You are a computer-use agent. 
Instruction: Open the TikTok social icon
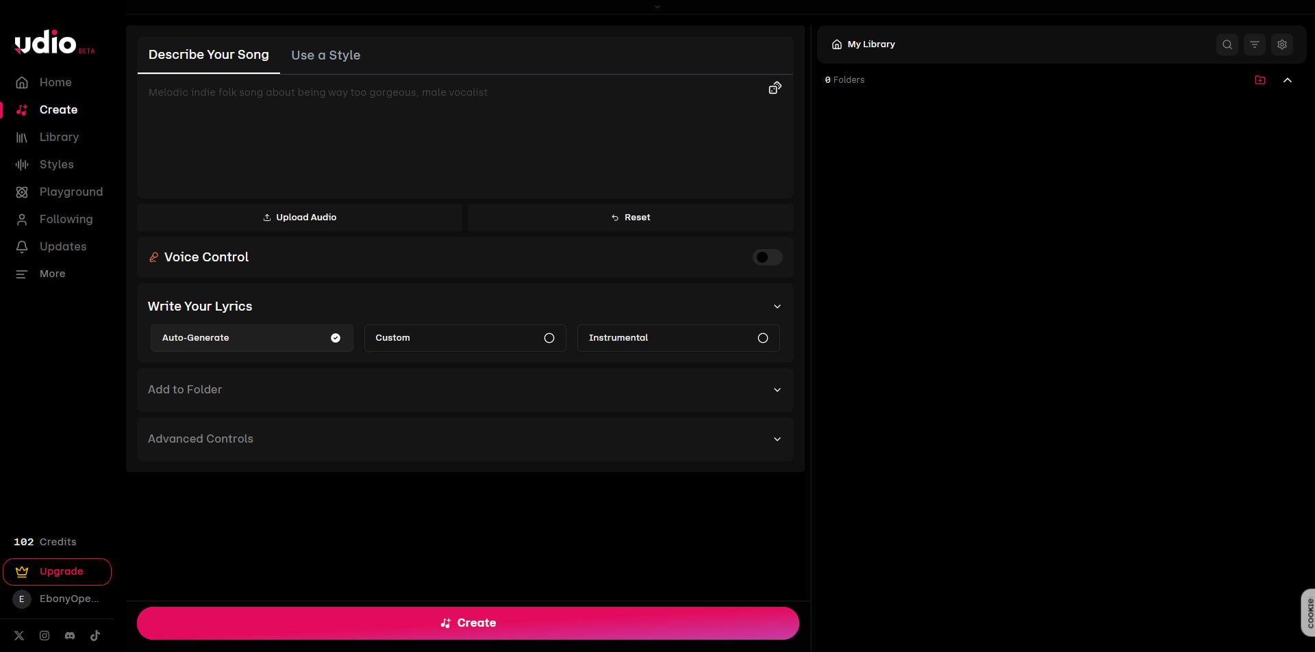pyautogui.click(x=95, y=636)
